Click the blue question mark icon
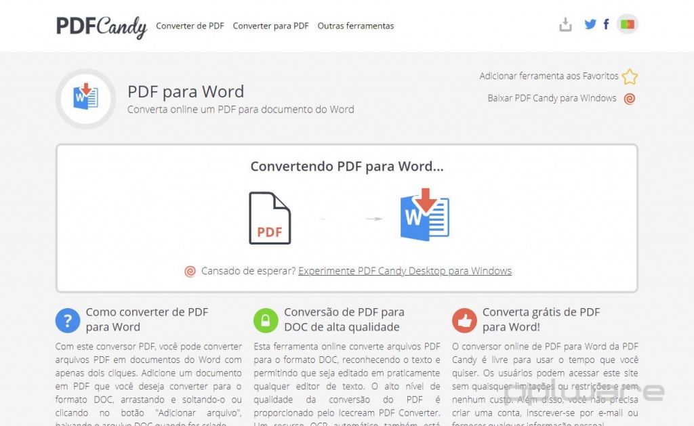Viewport: 694px width, 426px height. [68, 320]
